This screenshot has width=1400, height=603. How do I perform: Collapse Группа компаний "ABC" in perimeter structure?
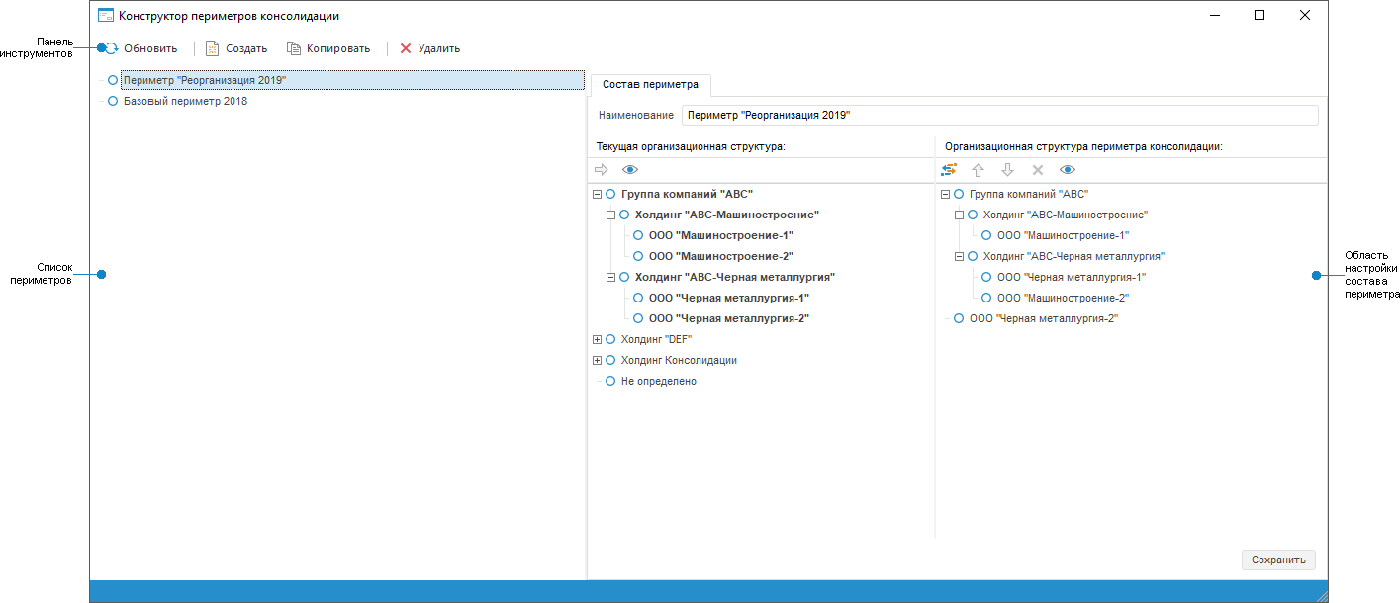[945, 195]
